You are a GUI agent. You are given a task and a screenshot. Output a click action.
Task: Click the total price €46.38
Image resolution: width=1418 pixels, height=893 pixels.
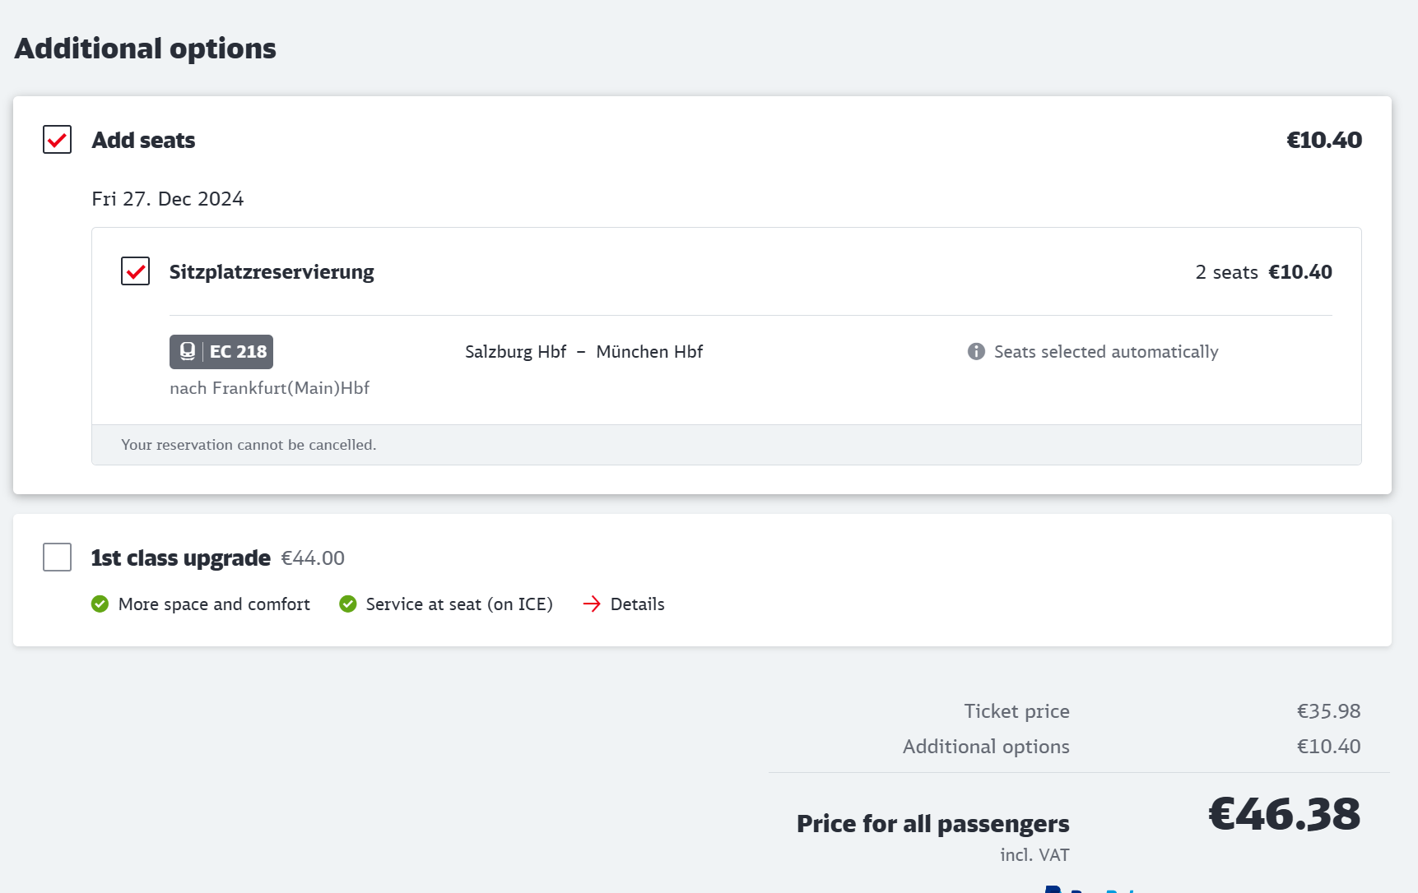point(1284,814)
